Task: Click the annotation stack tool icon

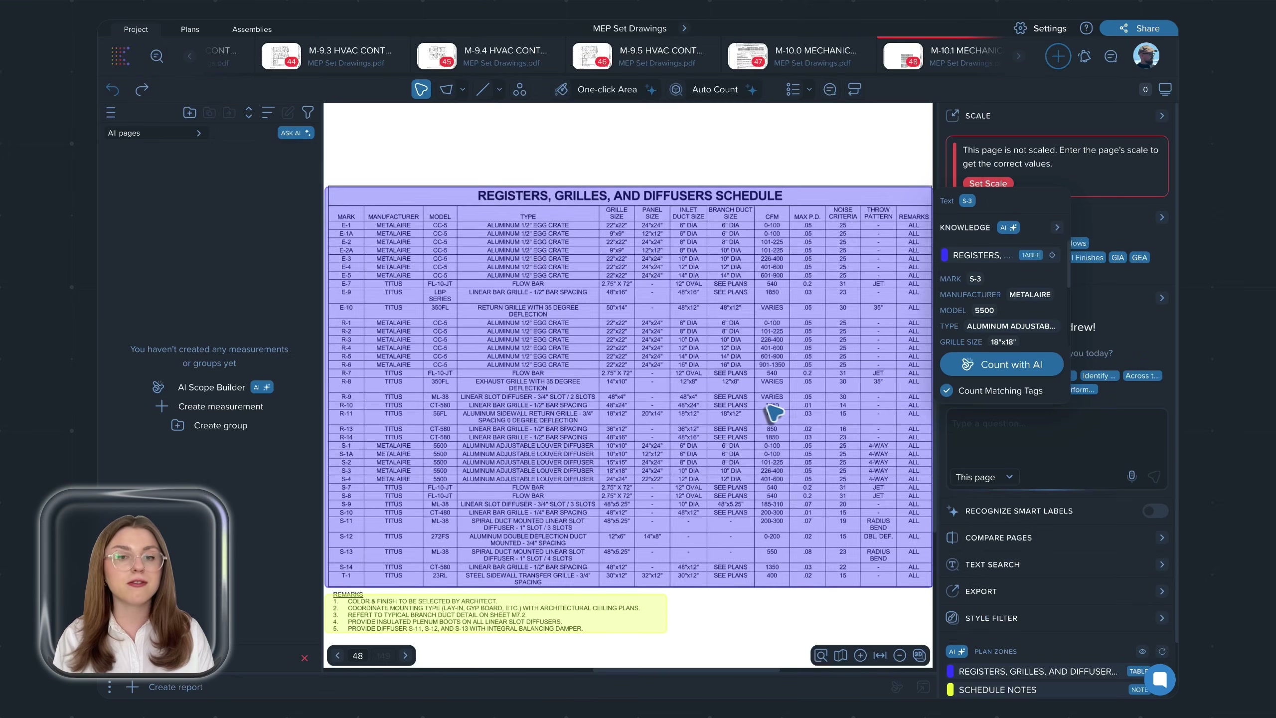Action: [855, 89]
